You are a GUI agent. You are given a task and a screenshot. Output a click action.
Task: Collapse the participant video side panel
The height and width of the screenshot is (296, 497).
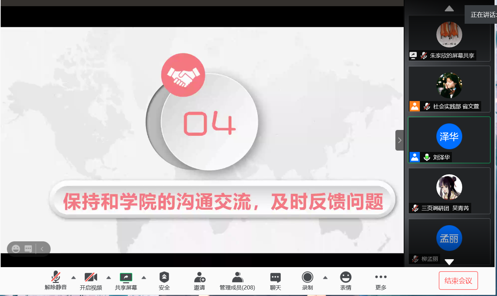[x=400, y=140]
